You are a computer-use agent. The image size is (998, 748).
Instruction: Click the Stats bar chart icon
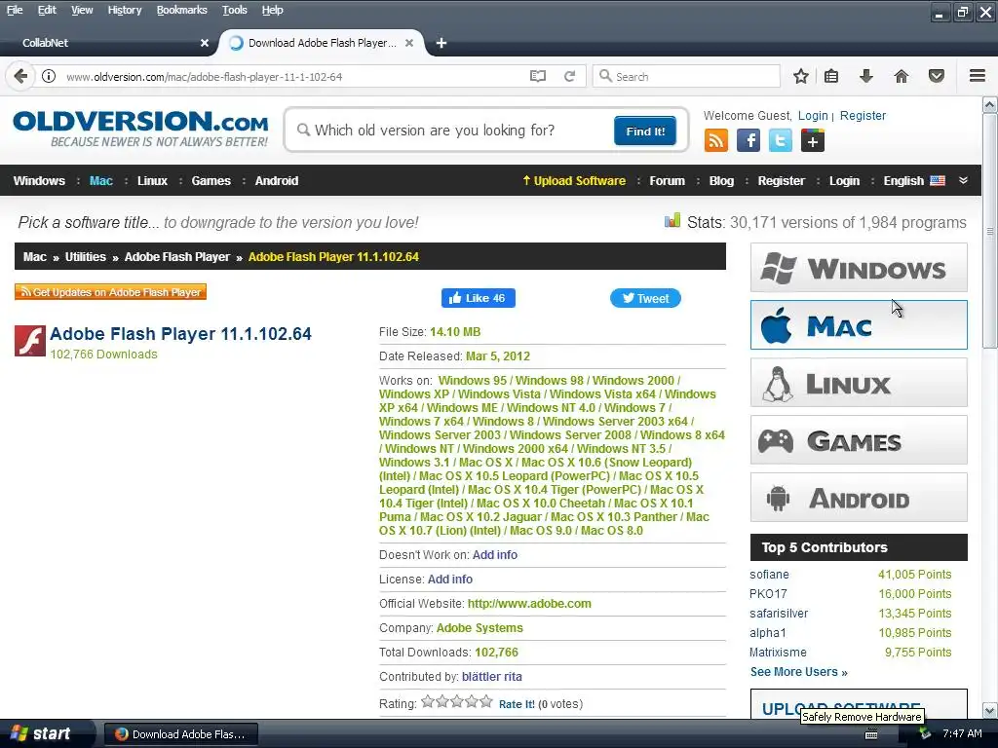click(672, 221)
